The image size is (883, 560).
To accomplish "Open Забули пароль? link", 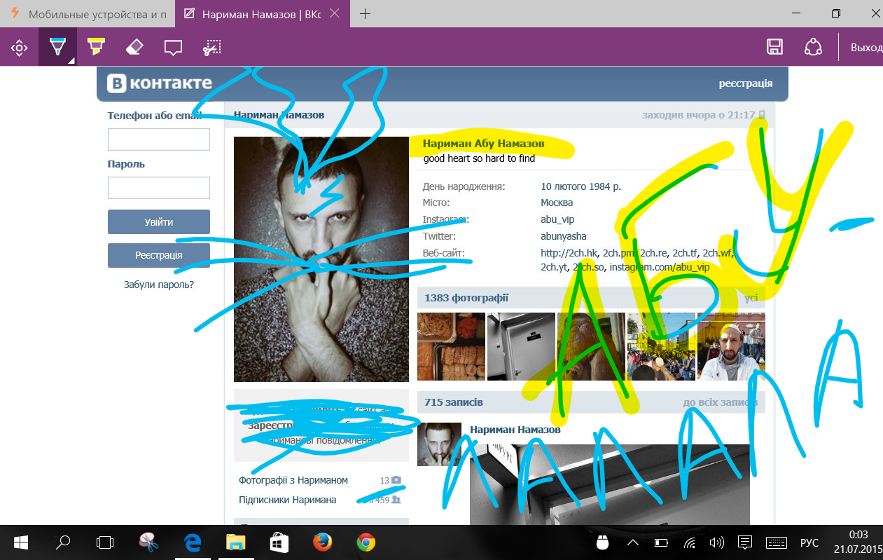I will pyautogui.click(x=159, y=285).
